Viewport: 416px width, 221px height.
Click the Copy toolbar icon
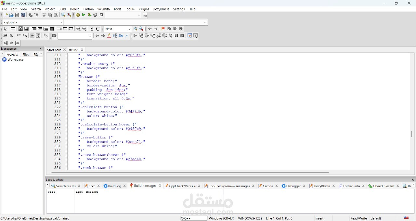pos(50,15)
